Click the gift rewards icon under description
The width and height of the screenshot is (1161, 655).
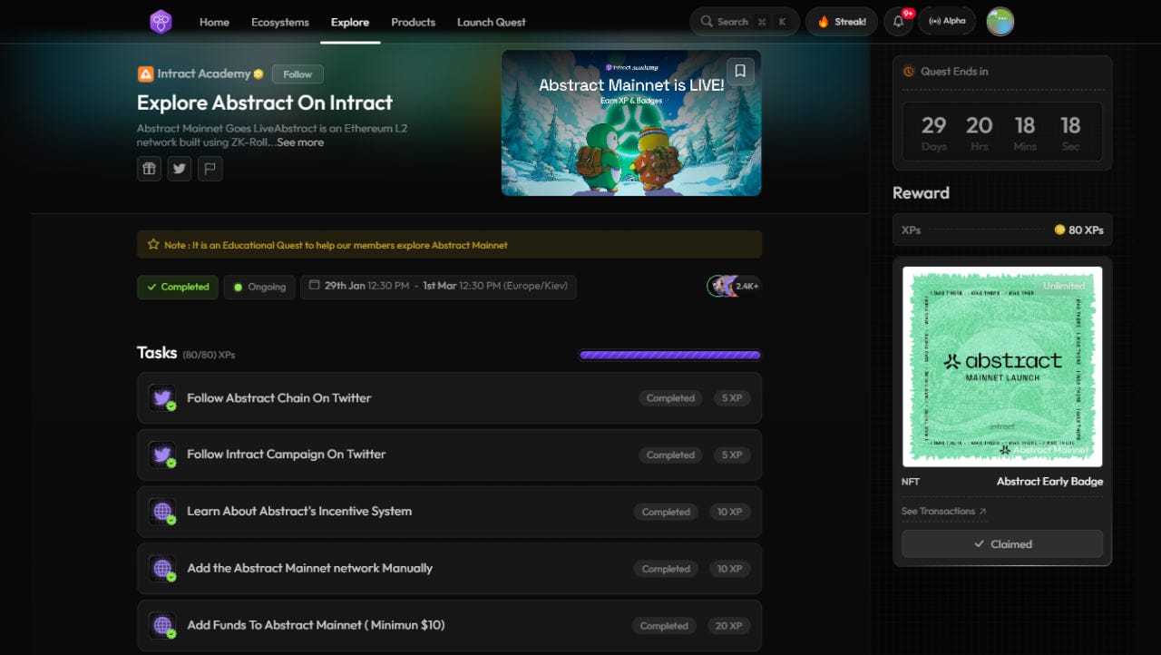(149, 168)
